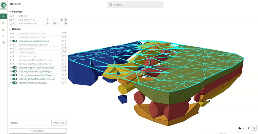Viewport: 258px width, 134px height.
Task: Click cube icon for volumes_MiddleMansfield.litho.json
Action: point(63,79)
